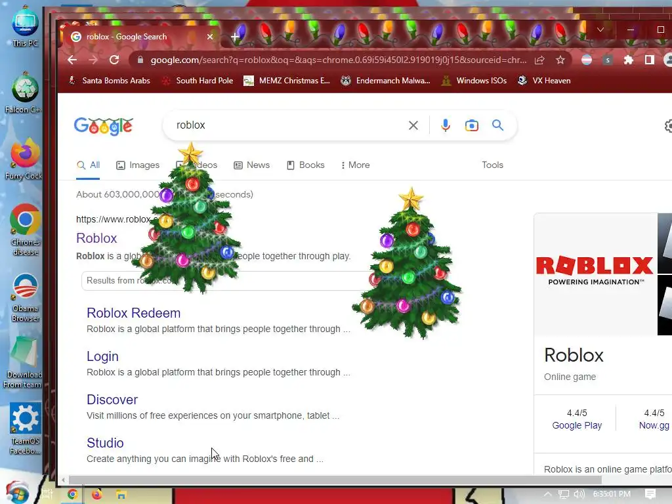Screen dimensions: 672x504
Task: Click the forward navigation arrow
Action: click(93, 60)
